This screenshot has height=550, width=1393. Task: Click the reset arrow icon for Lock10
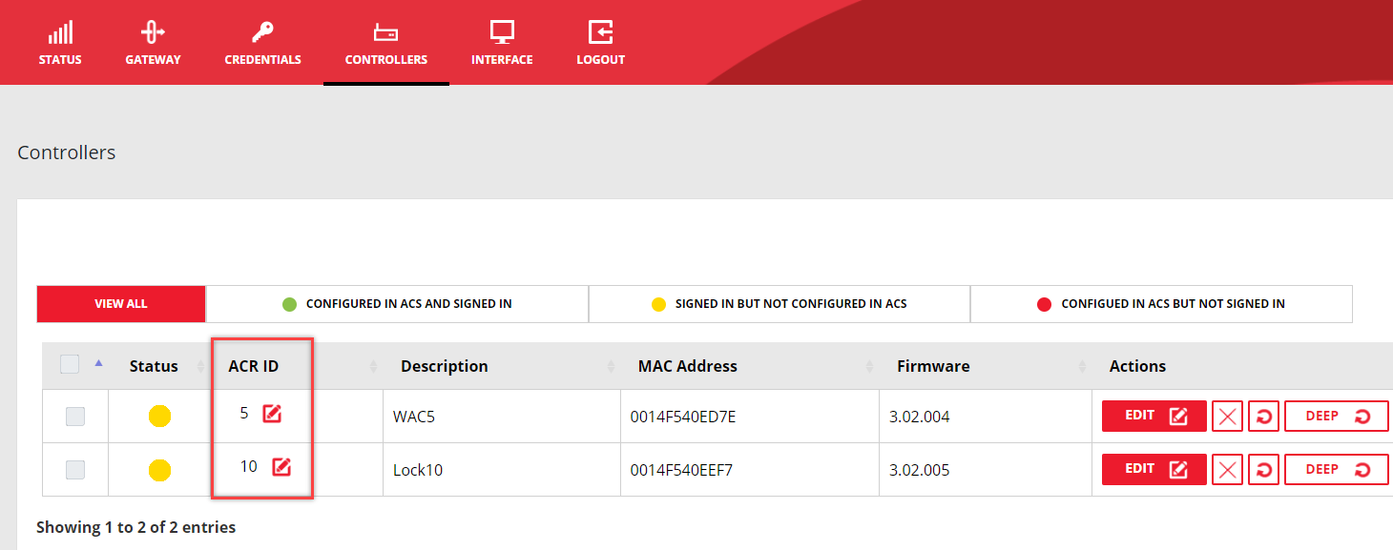coord(1263,469)
